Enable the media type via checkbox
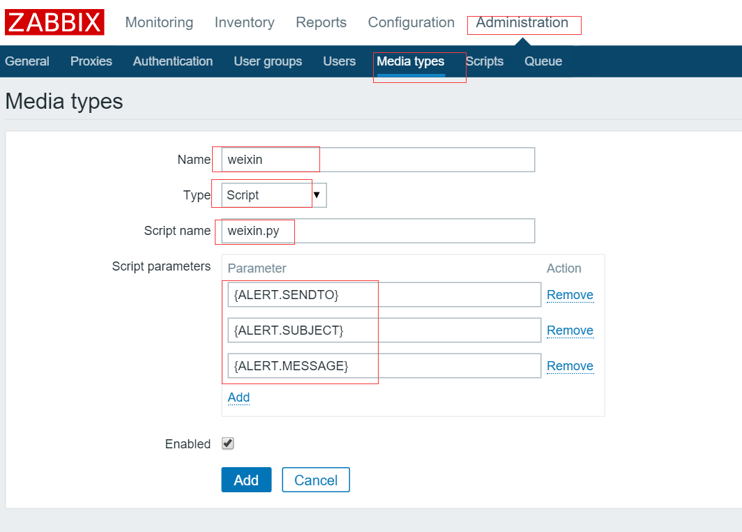Viewport: 742px width, 532px height. 227,443
